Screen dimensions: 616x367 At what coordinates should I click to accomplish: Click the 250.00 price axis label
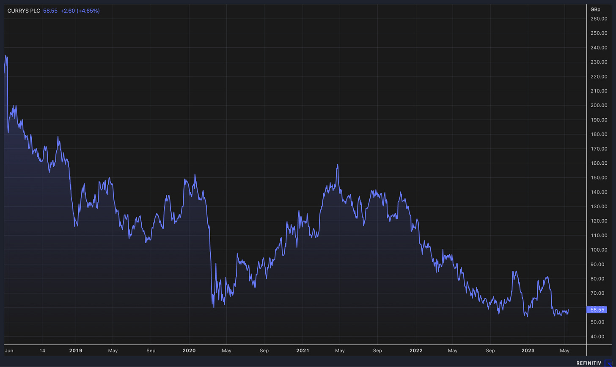pyautogui.click(x=599, y=33)
